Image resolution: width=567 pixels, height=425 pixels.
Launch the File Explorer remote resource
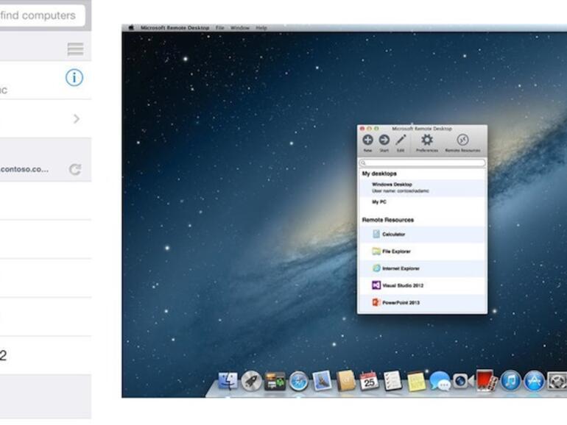click(x=422, y=251)
